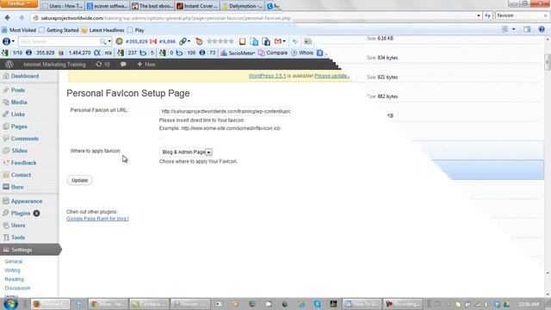Click the browser Back arrow

[7, 17]
